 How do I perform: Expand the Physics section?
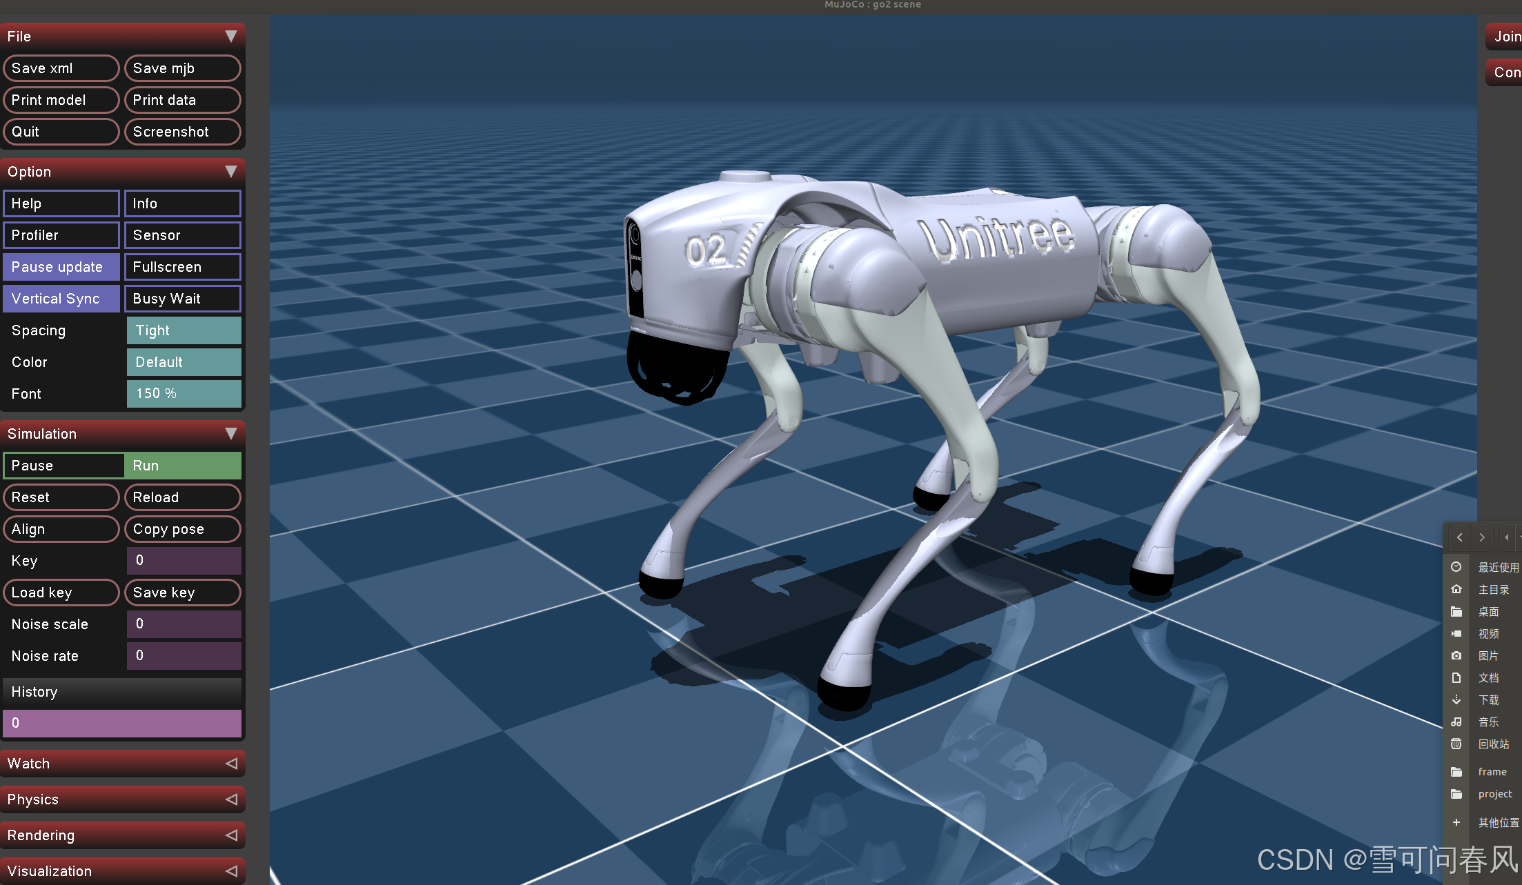123,799
